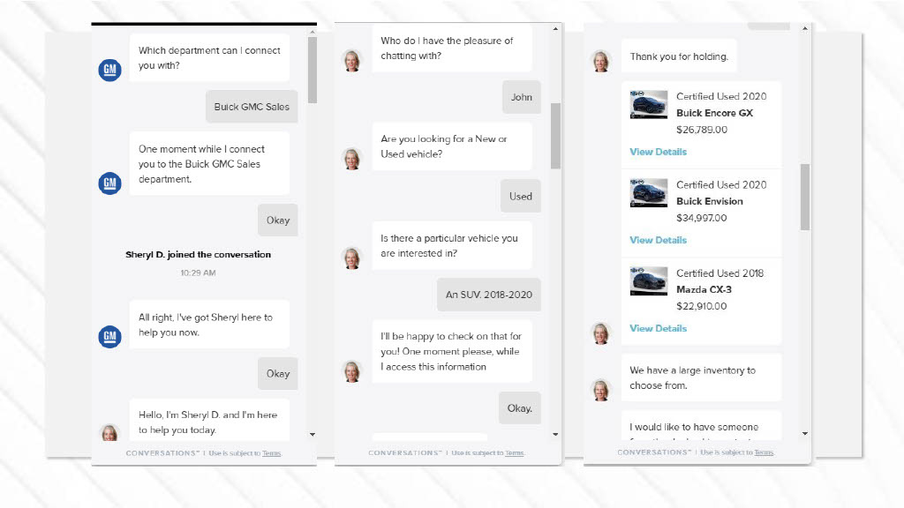Click 'Who do I have the pleasure' message
The width and height of the screenshot is (904, 508).
pyautogui.click(x=452, y=48)
